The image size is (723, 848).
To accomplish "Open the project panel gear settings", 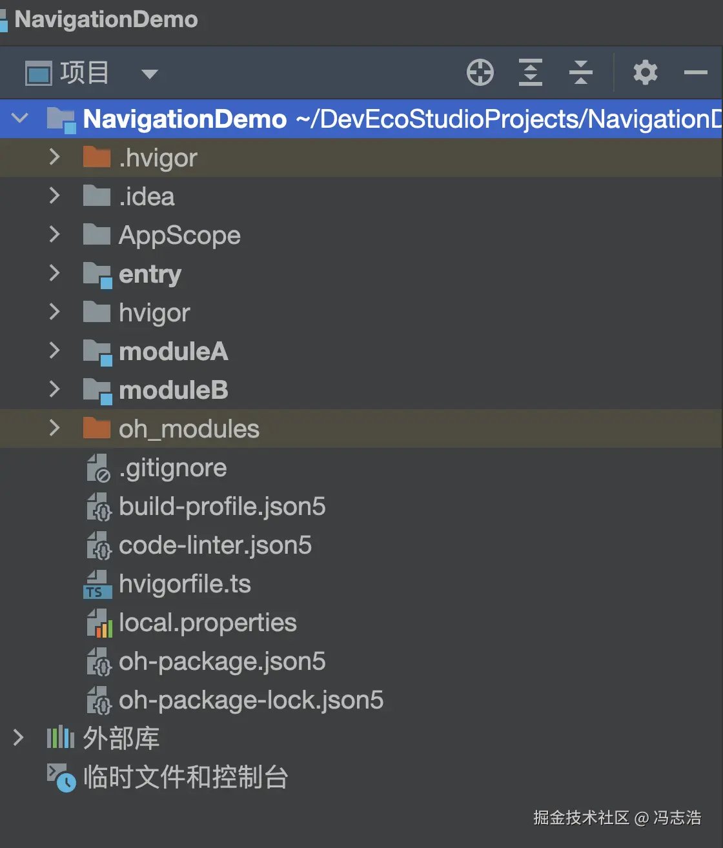I will coord(645,72).
